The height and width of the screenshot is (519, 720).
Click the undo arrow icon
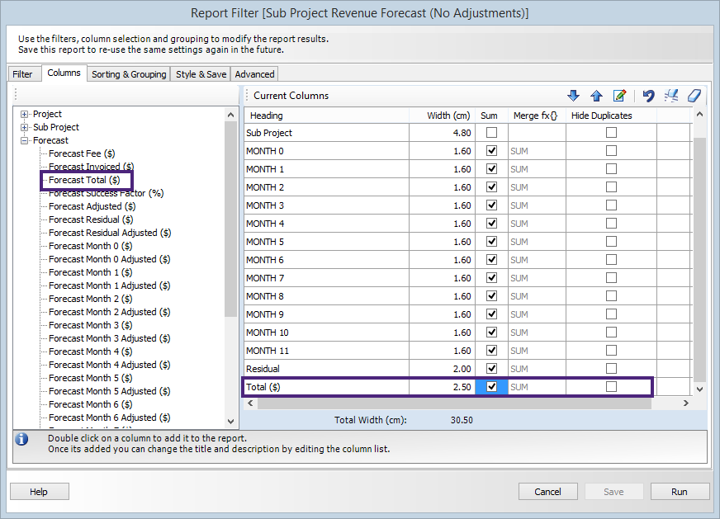(648, 96)
